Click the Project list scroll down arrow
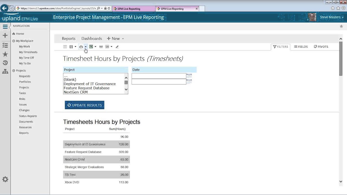This screenshot has width=347, height=195. 126,89
